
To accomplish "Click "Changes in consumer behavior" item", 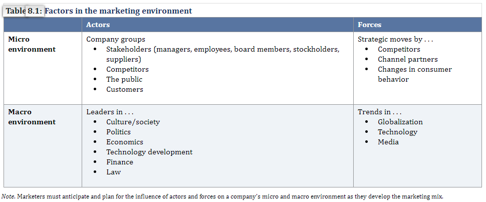I will pyautogui.click(x=415, y=74).
